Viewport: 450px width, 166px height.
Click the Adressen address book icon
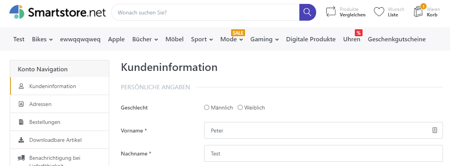21,104
